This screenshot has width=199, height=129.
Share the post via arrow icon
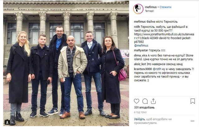pos(153,101)
